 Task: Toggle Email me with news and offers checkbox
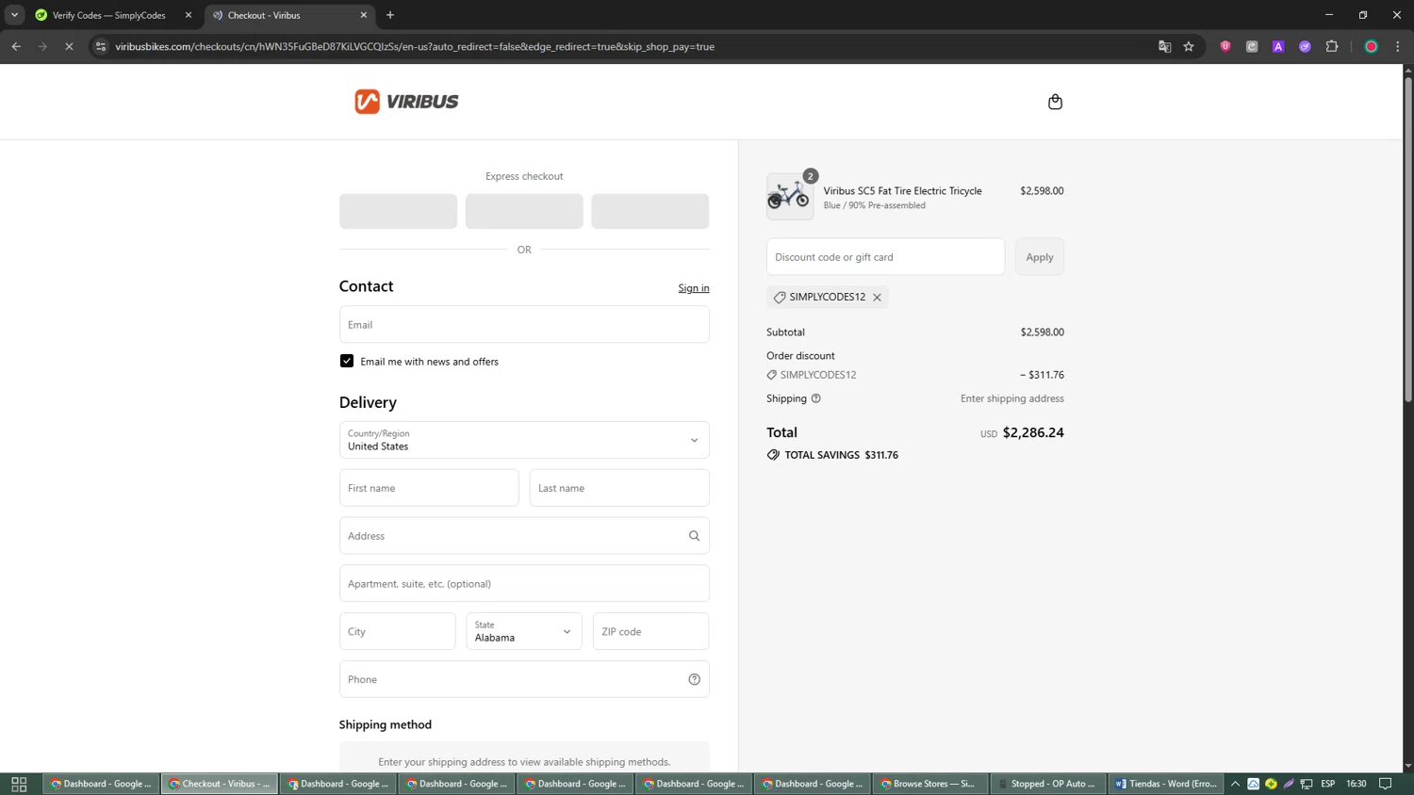(x=347, y=361)
